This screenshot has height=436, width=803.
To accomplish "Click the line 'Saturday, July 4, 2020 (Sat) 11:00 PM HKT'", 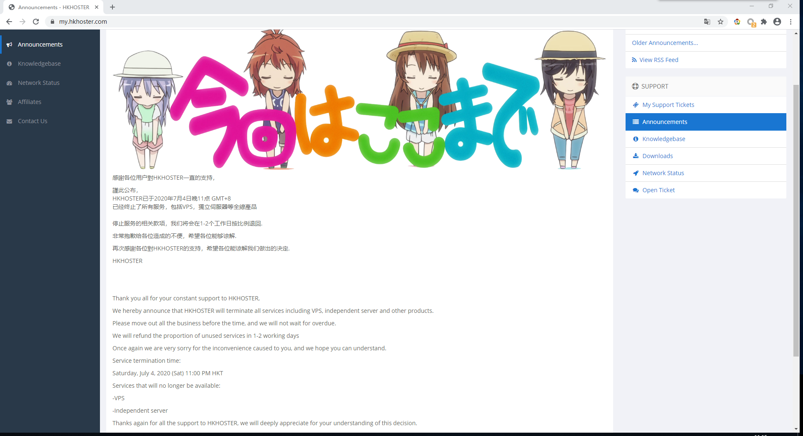I will (168, 373).
